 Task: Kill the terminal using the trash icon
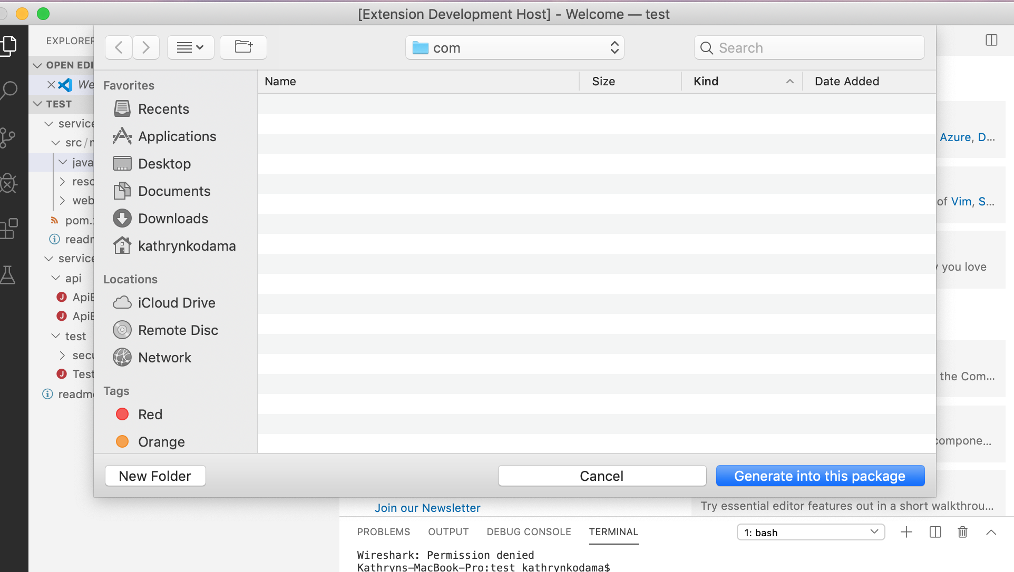pyautogui.click(x=962, y=532)
